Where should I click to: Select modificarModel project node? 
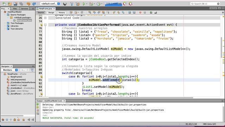tap(14, 12)
